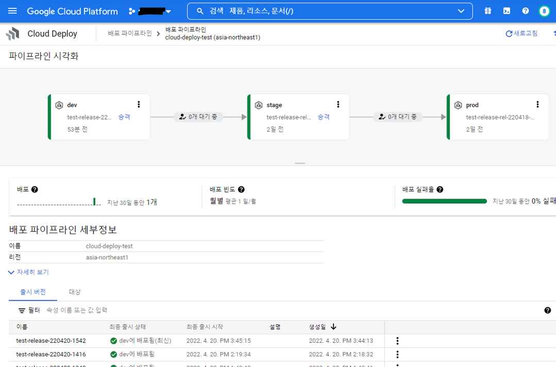Click the 0개 대기 중 chip after stage
556x367 pixels.
[397, 117]
